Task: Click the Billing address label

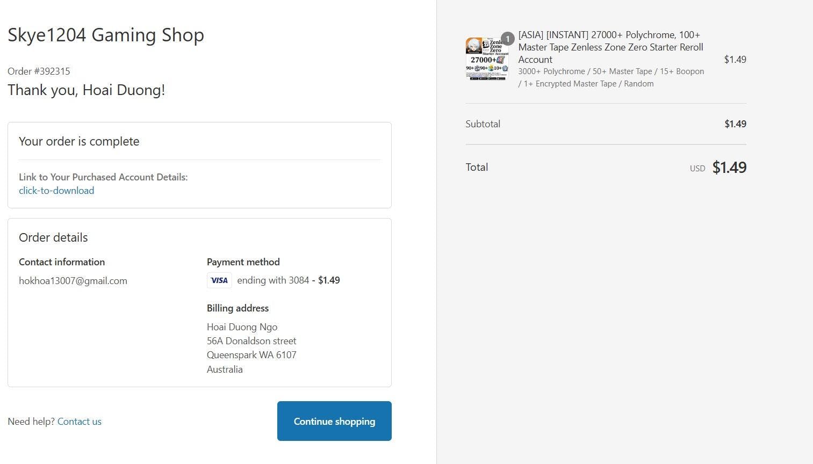Action: coord(238,308)
